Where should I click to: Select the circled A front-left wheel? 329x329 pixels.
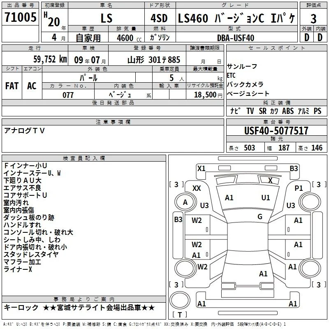185,202
